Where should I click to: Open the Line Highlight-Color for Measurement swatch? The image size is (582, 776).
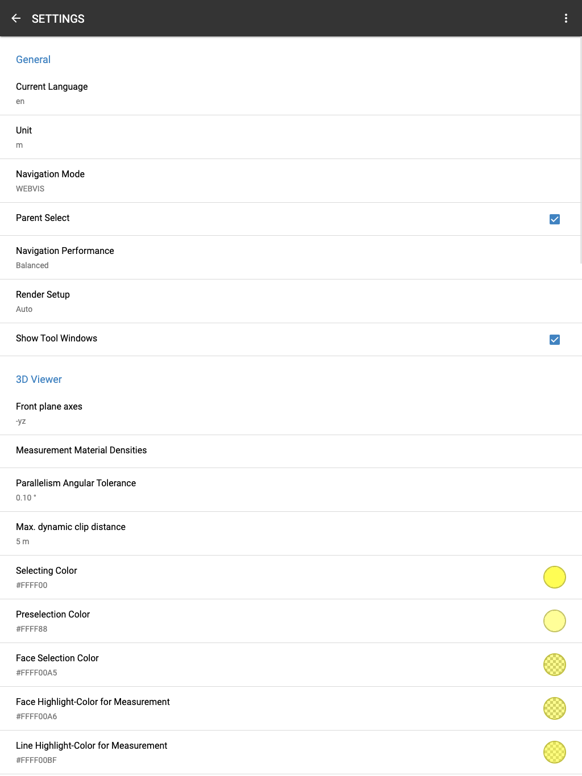click(554, 752)
